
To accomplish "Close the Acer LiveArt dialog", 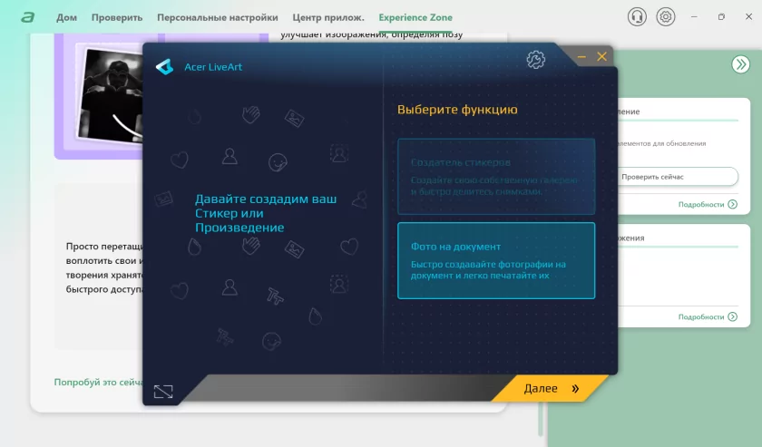I will [601, 57].
